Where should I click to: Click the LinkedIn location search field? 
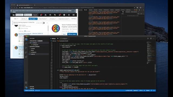coord(28,15)
